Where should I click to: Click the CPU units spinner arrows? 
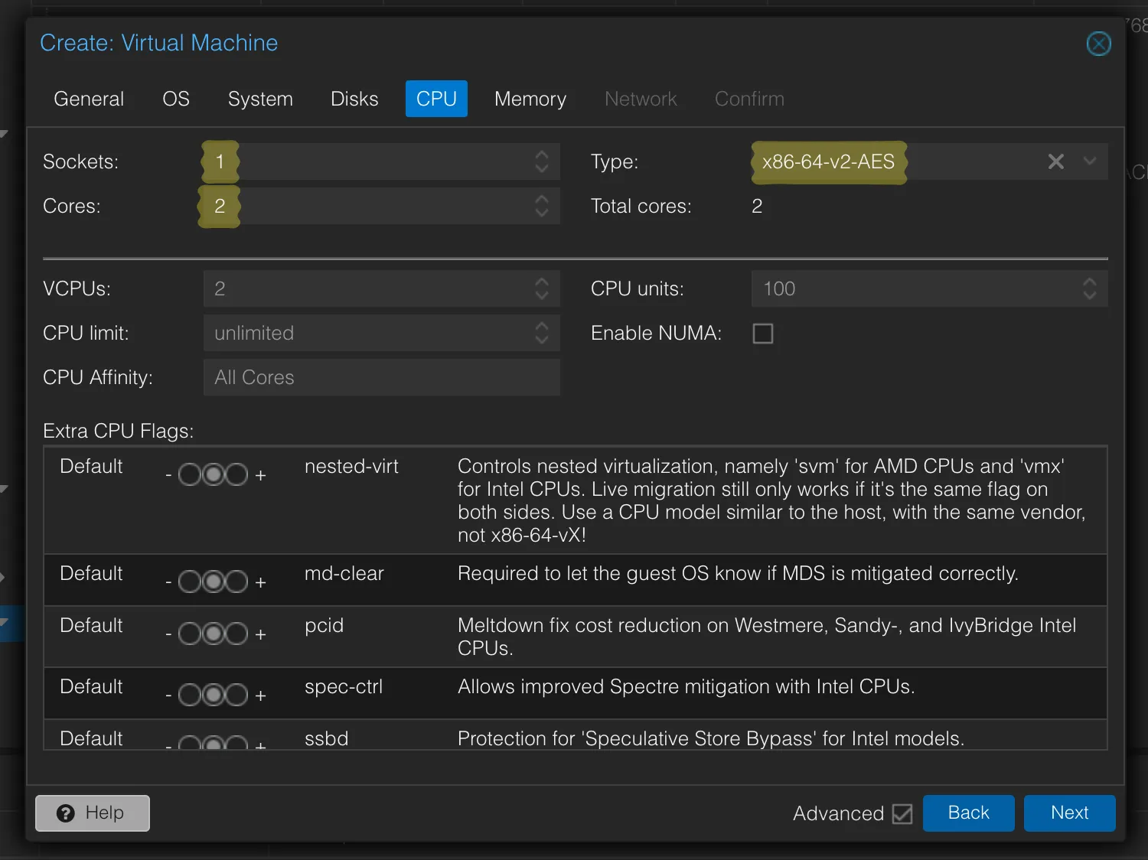tap(1090, 288)
